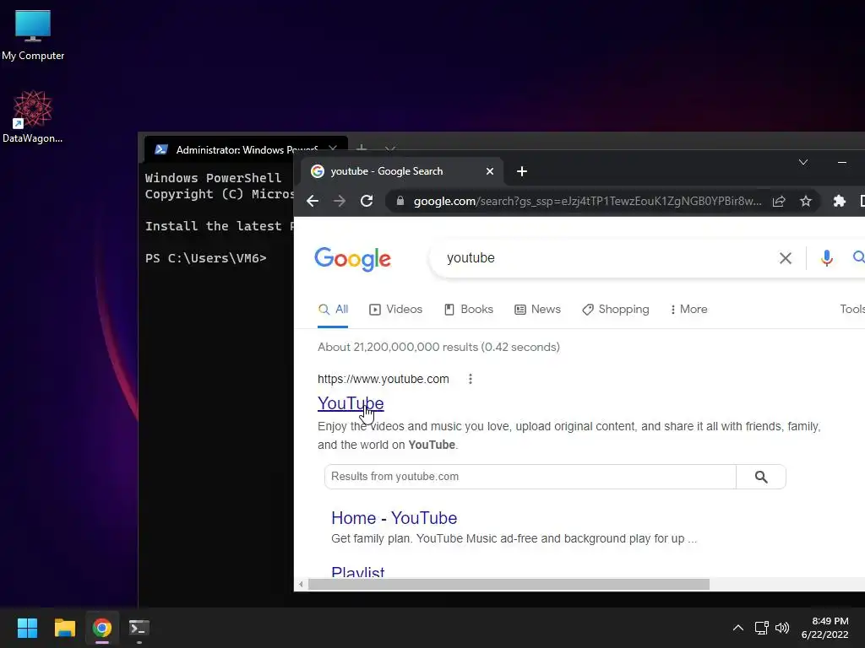Screen dimensions: 865x648
Task: Open the Windows Start menu
Action: pyautogui.click(x=27, y=628)
